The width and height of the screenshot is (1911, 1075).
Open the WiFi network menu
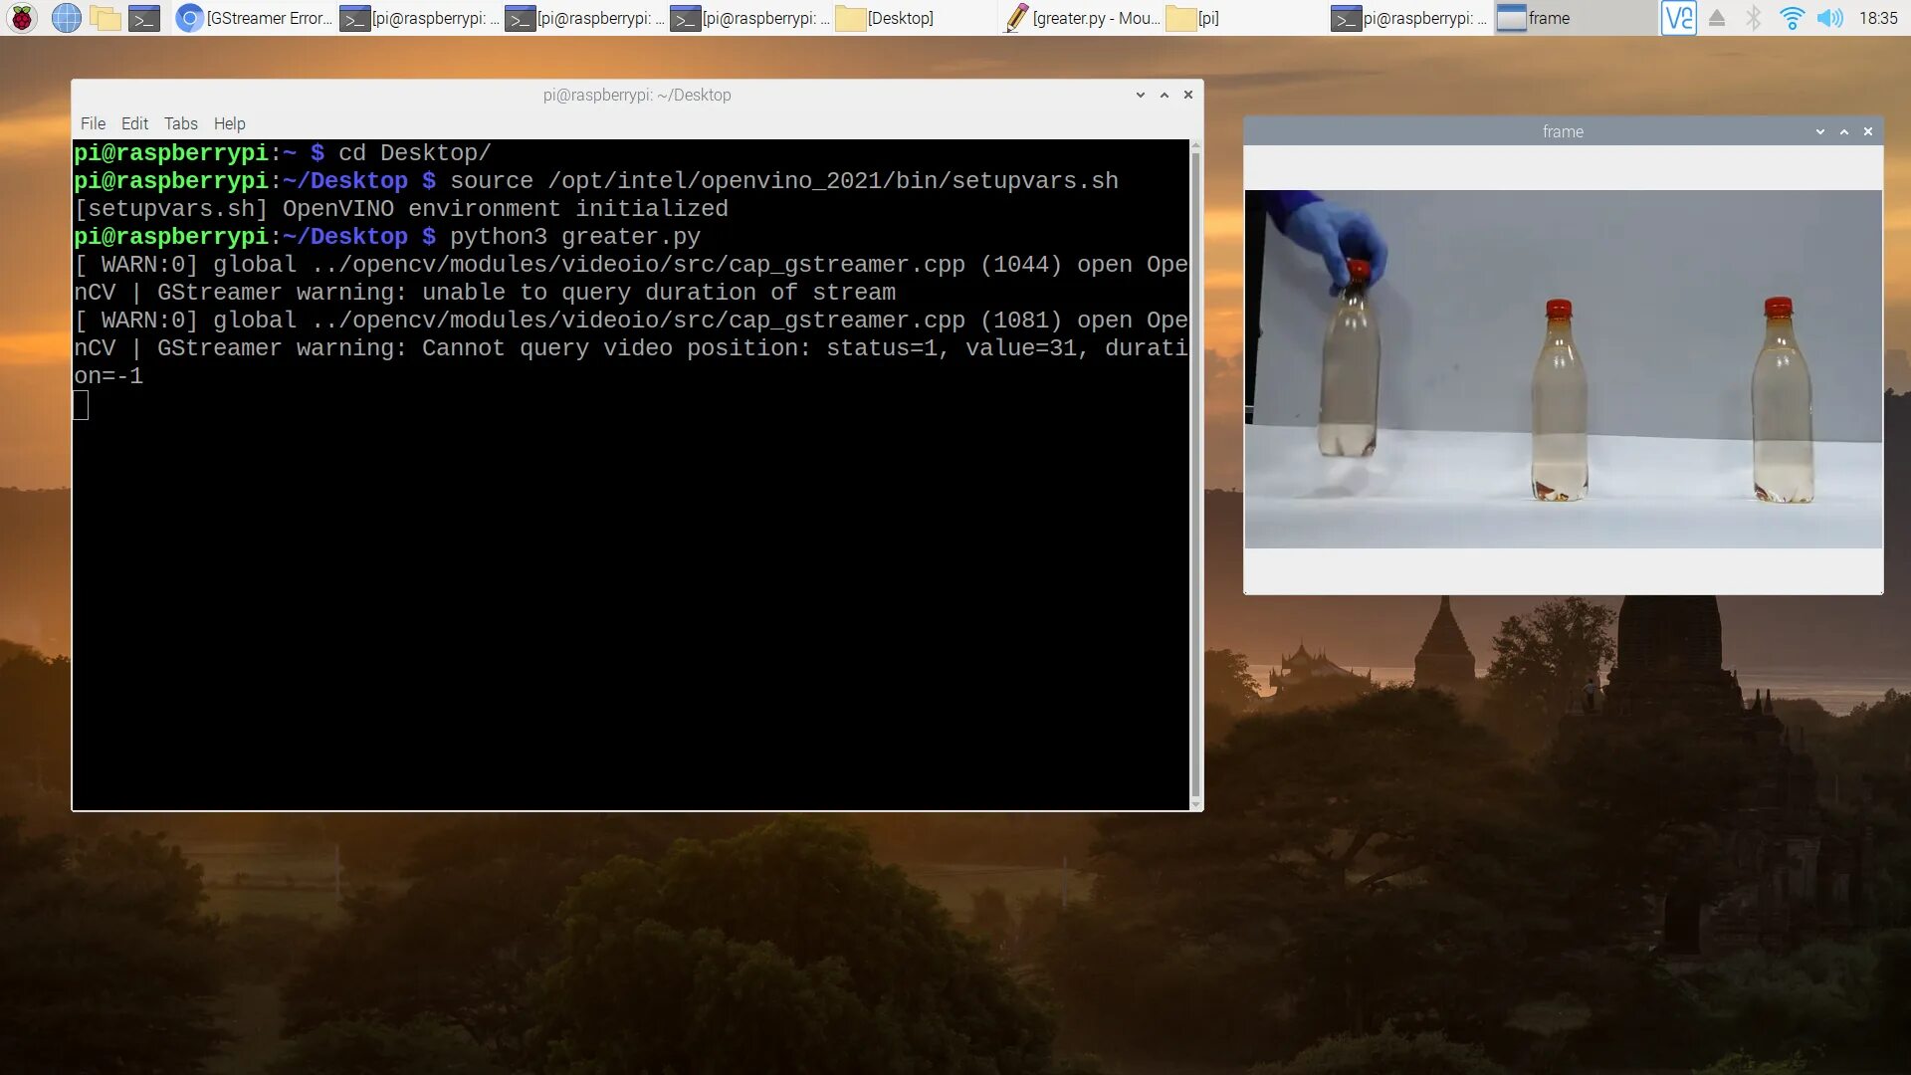(1792, 18)
